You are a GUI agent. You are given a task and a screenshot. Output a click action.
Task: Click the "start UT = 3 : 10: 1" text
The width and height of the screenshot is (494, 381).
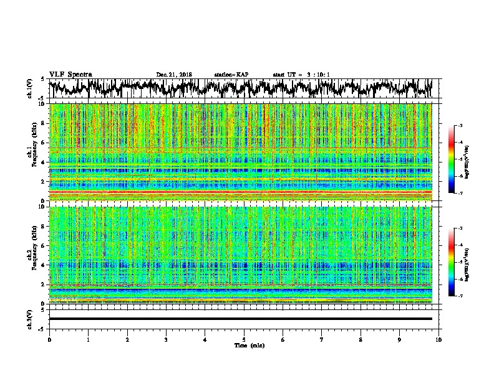coord(301,75)
